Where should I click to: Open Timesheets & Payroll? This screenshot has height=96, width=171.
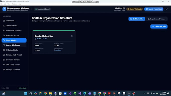click(14, 55)
